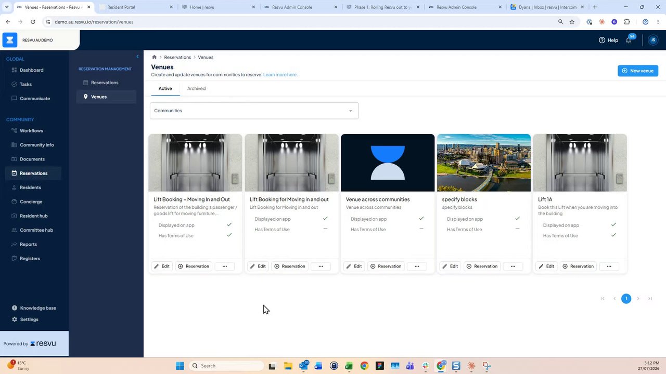Go to the next page of venues
The height and width of the screenshot is (374, 666).
(638, 299)
